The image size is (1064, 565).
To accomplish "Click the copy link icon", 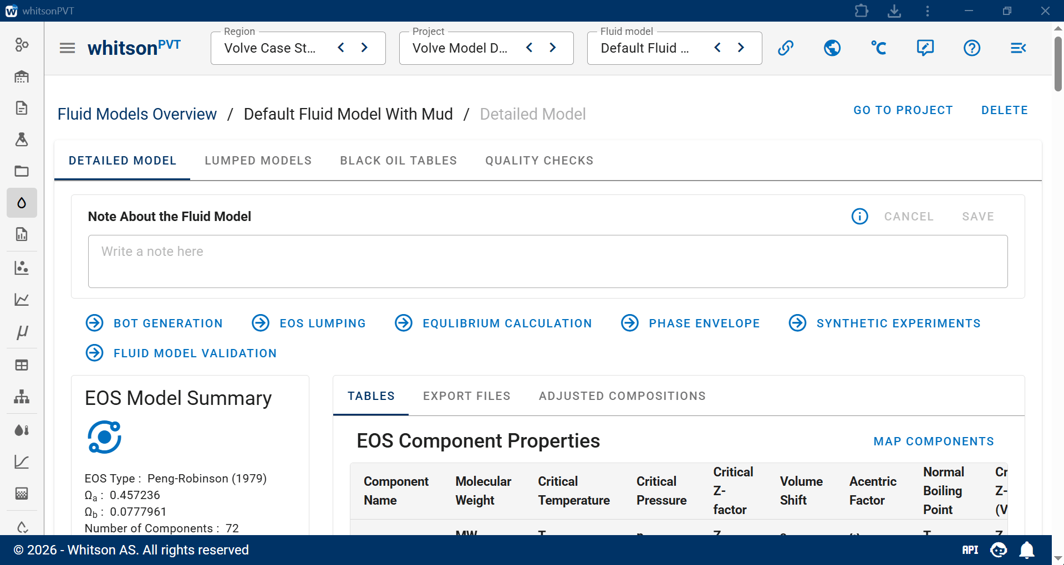I will coord(786,48).
